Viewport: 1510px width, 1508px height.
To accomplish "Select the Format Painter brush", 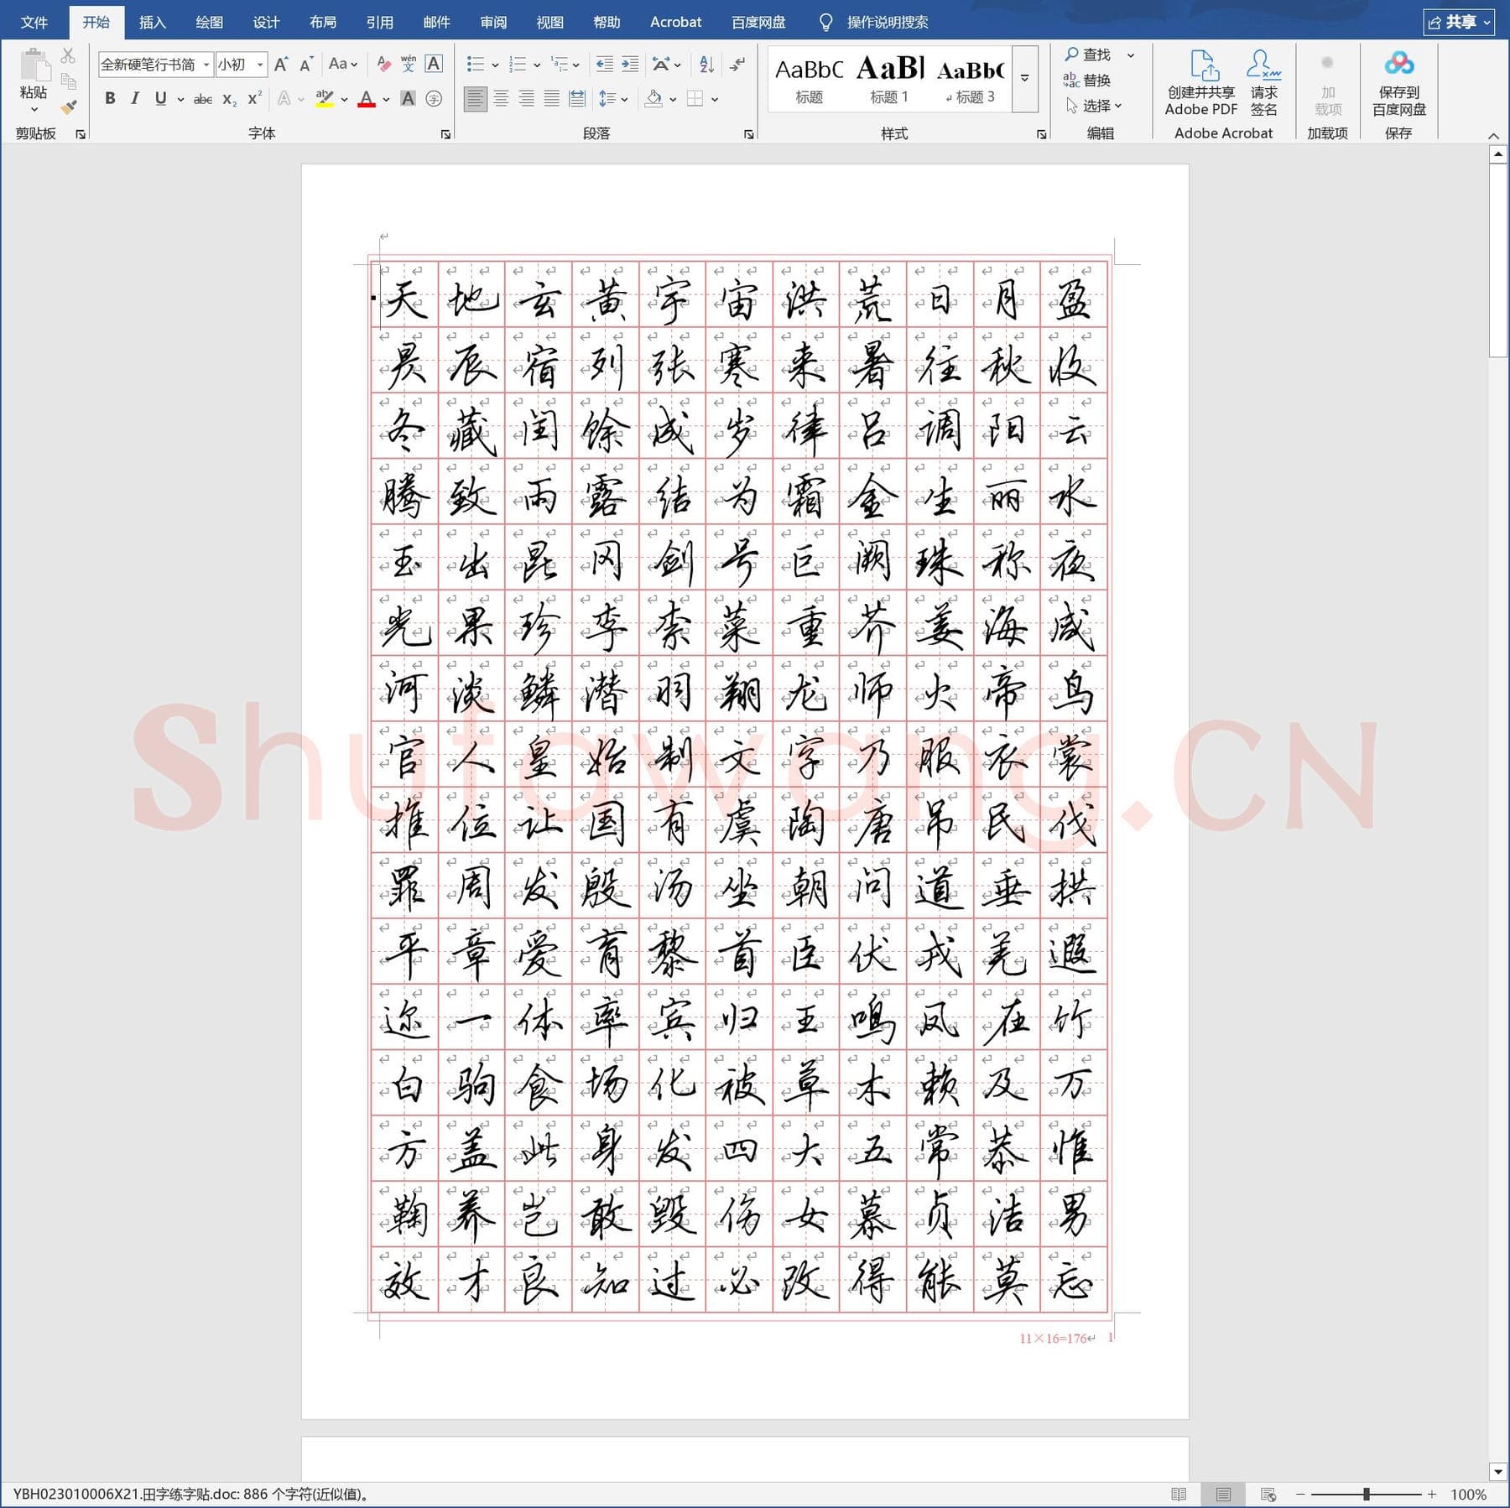I will click(69, 107).
